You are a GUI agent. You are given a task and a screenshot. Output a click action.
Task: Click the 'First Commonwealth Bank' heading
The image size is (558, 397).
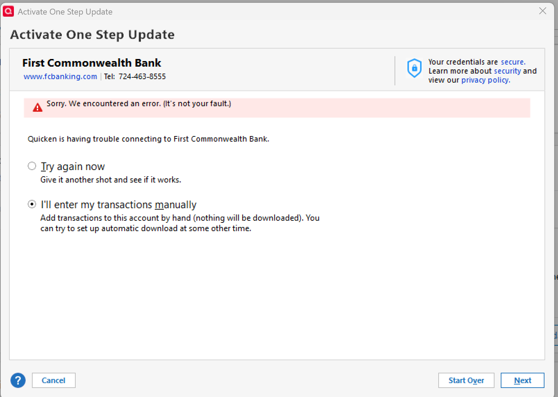pos(92,63)
